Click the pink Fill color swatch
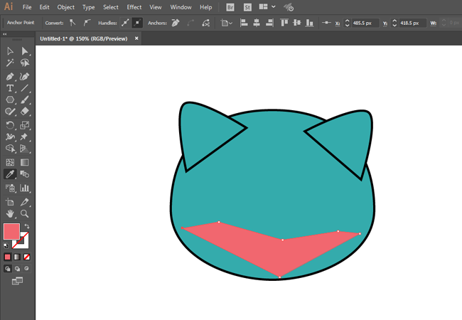 pyautogui.click(x=11, y=232)
